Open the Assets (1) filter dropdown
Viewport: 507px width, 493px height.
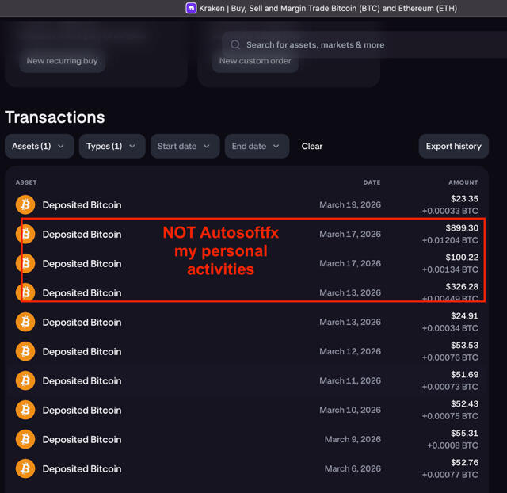click(39, 146)
